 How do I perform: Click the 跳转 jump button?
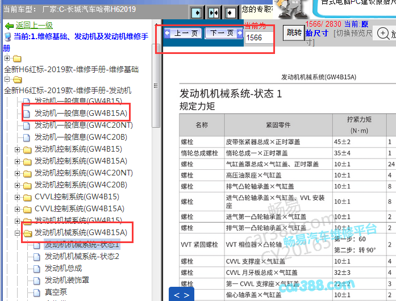coord(294,32)
